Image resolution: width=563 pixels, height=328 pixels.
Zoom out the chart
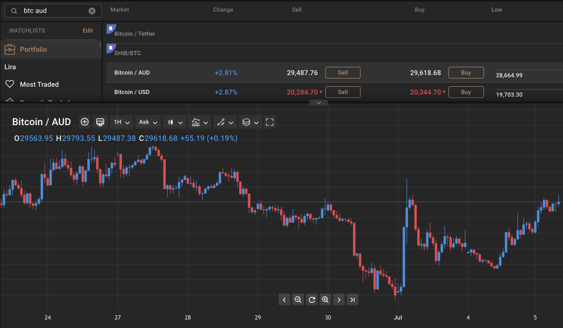298,300
